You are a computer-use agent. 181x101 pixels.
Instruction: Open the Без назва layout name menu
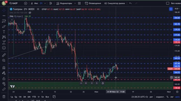(176, 3)
